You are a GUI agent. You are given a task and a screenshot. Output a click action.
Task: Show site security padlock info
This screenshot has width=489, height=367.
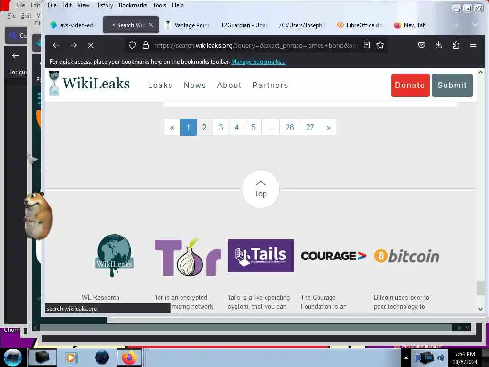(x=145, y=45)
